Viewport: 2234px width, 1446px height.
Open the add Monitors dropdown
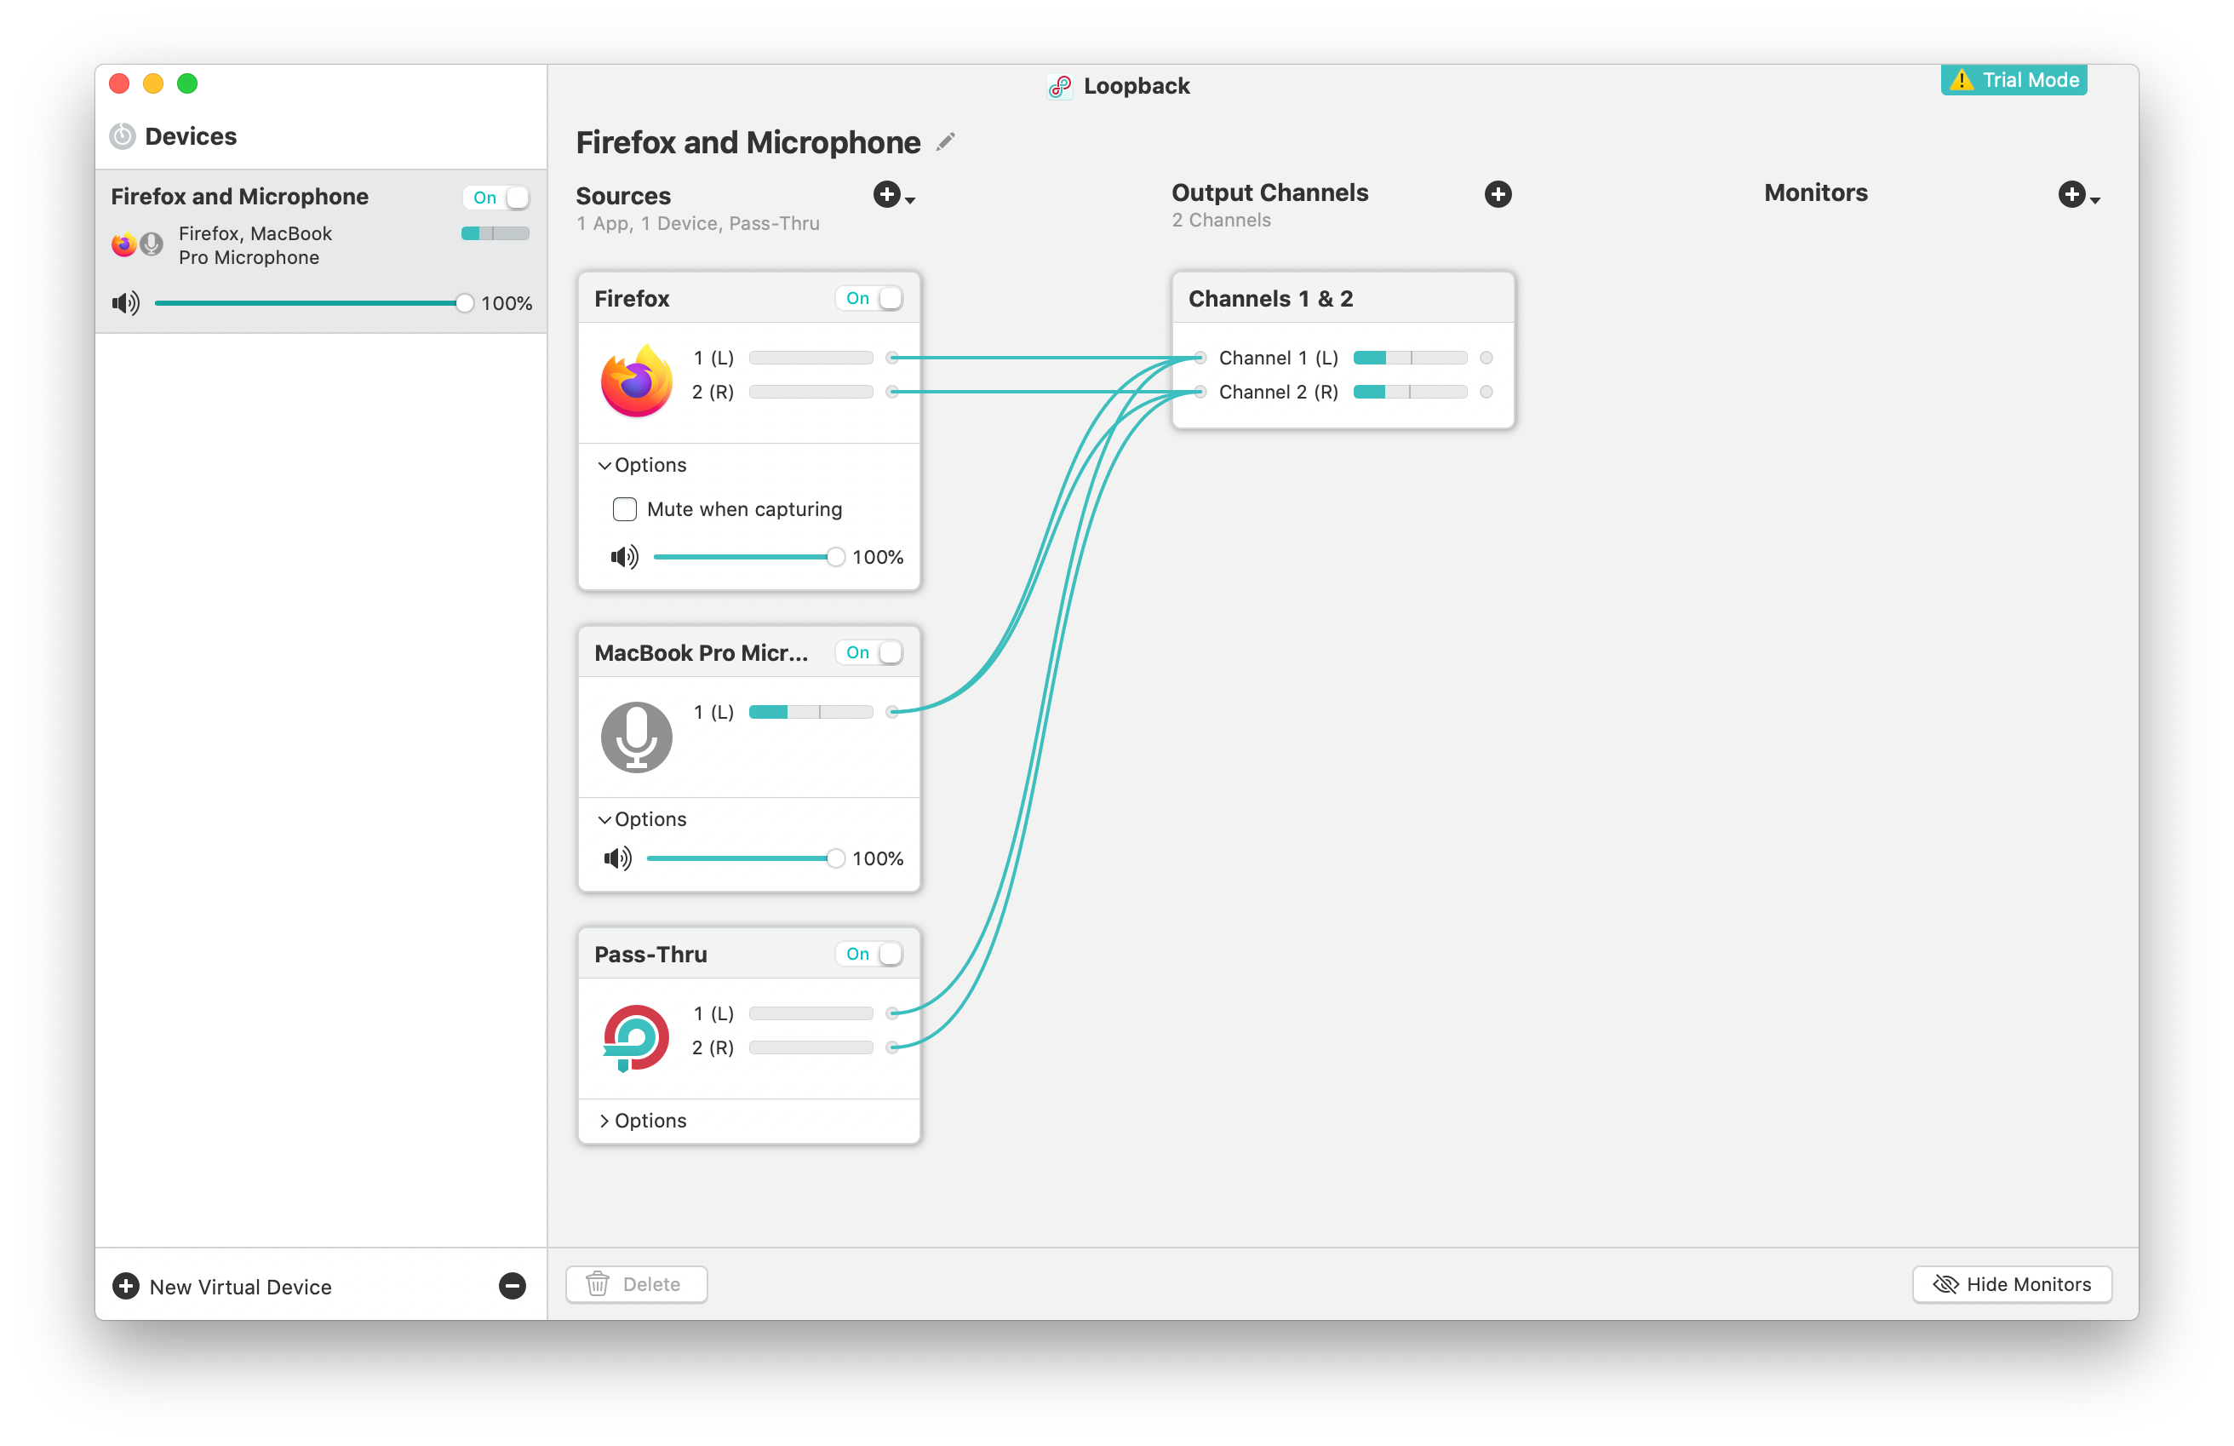pos(2078,195)
